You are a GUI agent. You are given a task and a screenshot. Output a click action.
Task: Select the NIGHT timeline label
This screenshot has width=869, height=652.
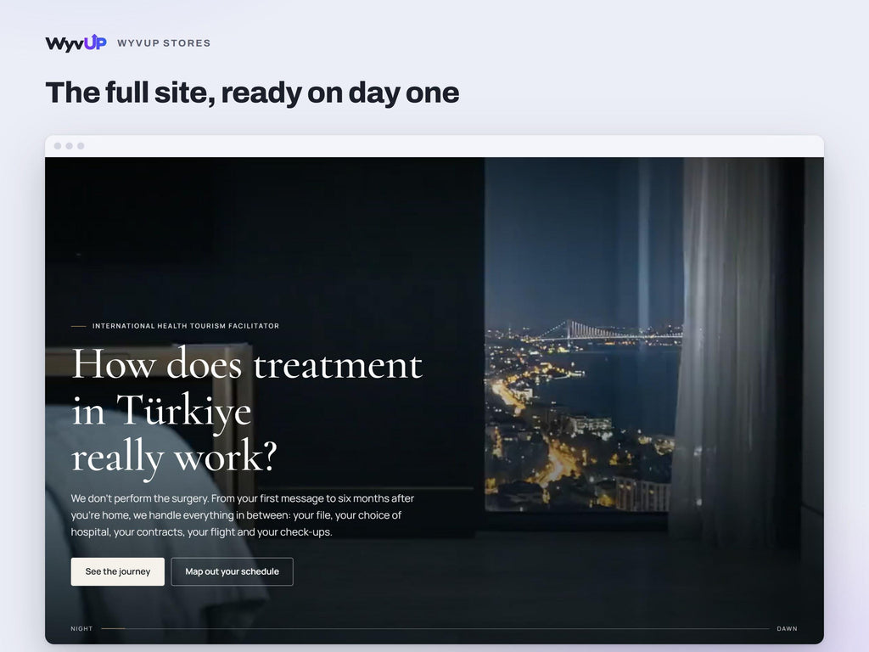pyautogui.click(x=81, y=629)
